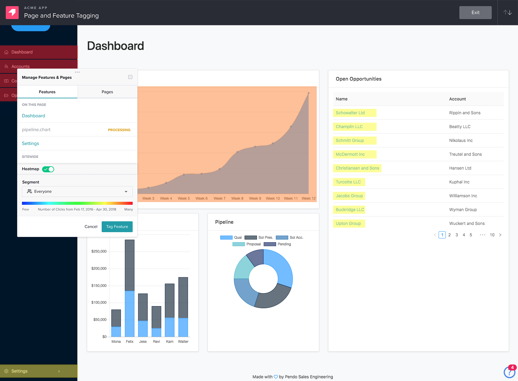Viewport: 518px width, 381px height.
Task: Open the help badge with 4 notifications
Action: 510,371
